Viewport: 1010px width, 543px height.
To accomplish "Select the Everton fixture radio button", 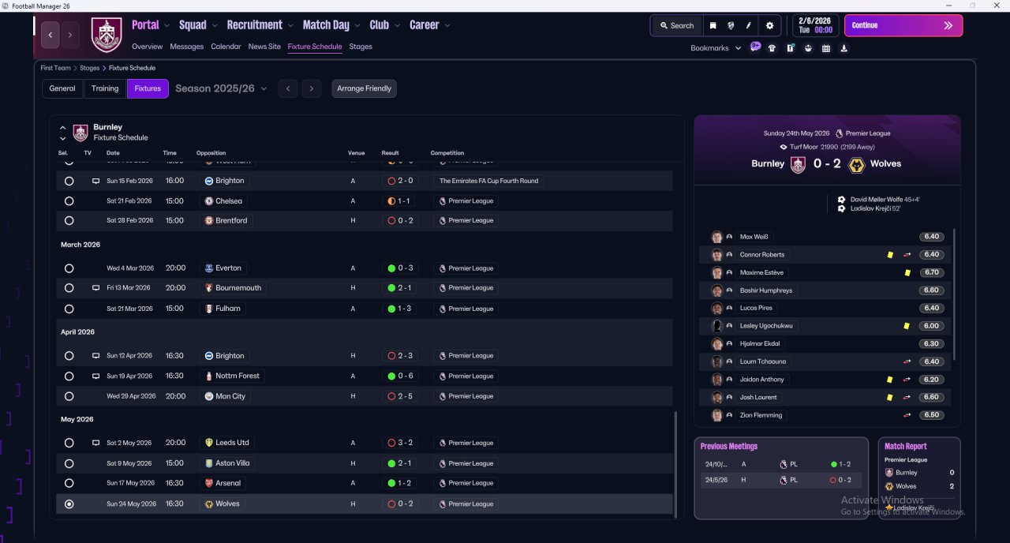I will tap(69, 268).
